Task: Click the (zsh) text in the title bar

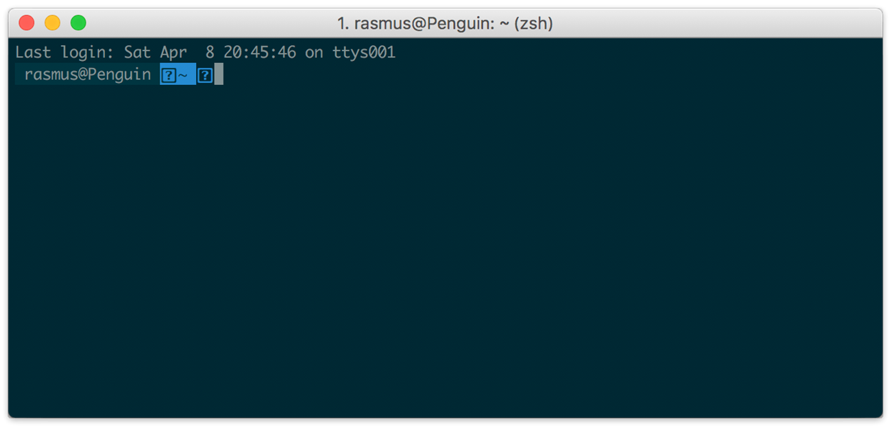Action: (533, 24)
